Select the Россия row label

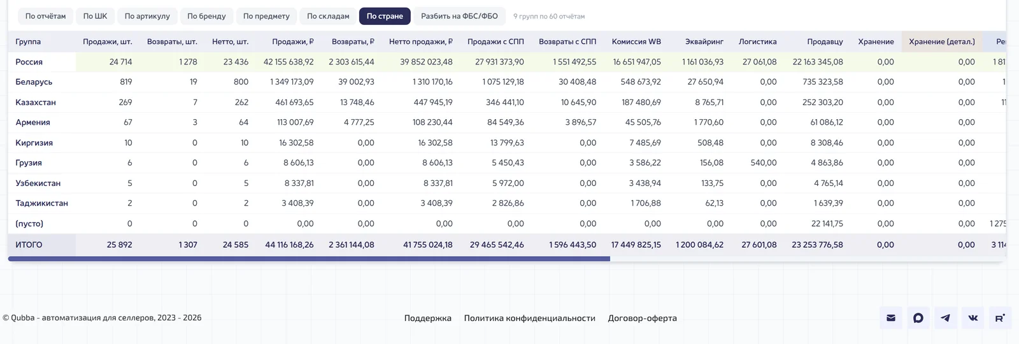(29, 62)
